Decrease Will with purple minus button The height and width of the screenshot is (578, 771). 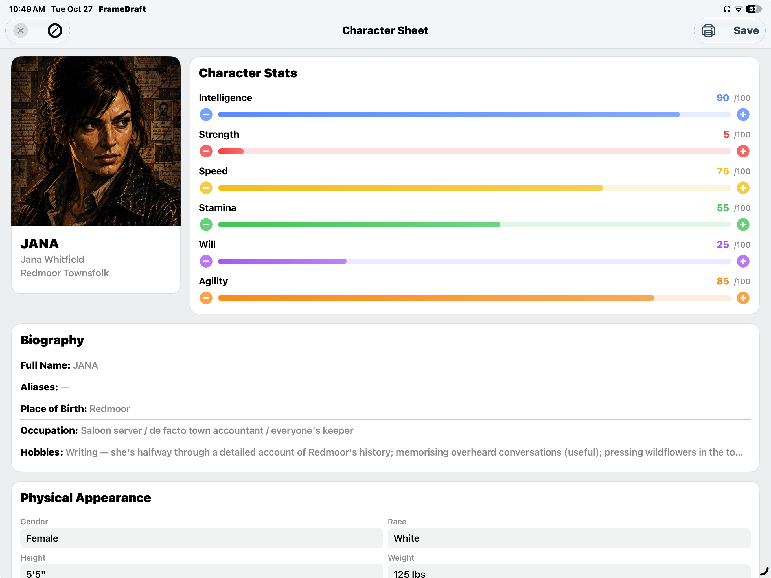[206, 261]
